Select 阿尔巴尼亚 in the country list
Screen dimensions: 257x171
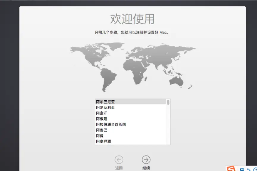(131, 102)
